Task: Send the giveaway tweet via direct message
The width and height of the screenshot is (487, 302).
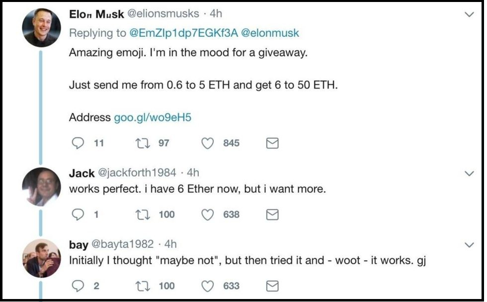Action: coord(272,143)
